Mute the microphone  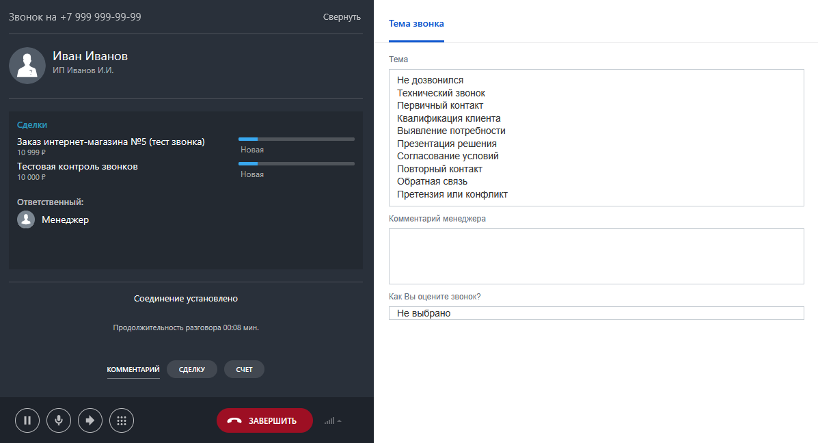[x=59, y=420]
